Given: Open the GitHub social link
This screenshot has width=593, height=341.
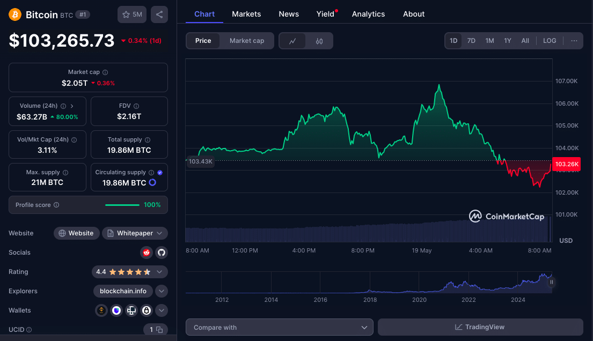Looking at the screenshot, I should [162, 253].
